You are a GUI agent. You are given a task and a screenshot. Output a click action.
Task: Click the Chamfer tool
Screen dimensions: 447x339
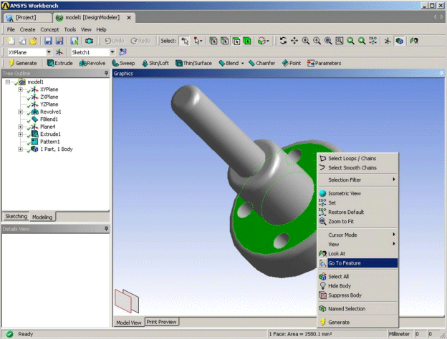click(264, 63)
